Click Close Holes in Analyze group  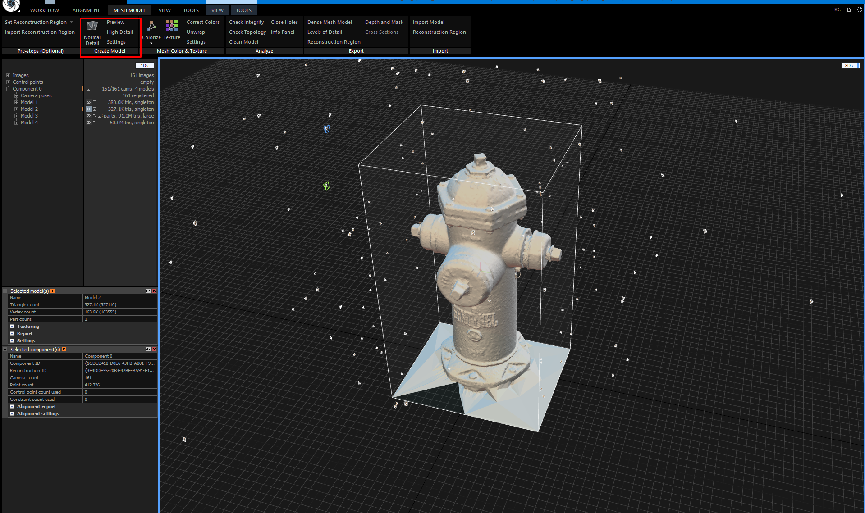(x=284, y=22)
